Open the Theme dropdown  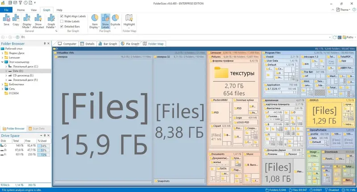coord(344,9)
